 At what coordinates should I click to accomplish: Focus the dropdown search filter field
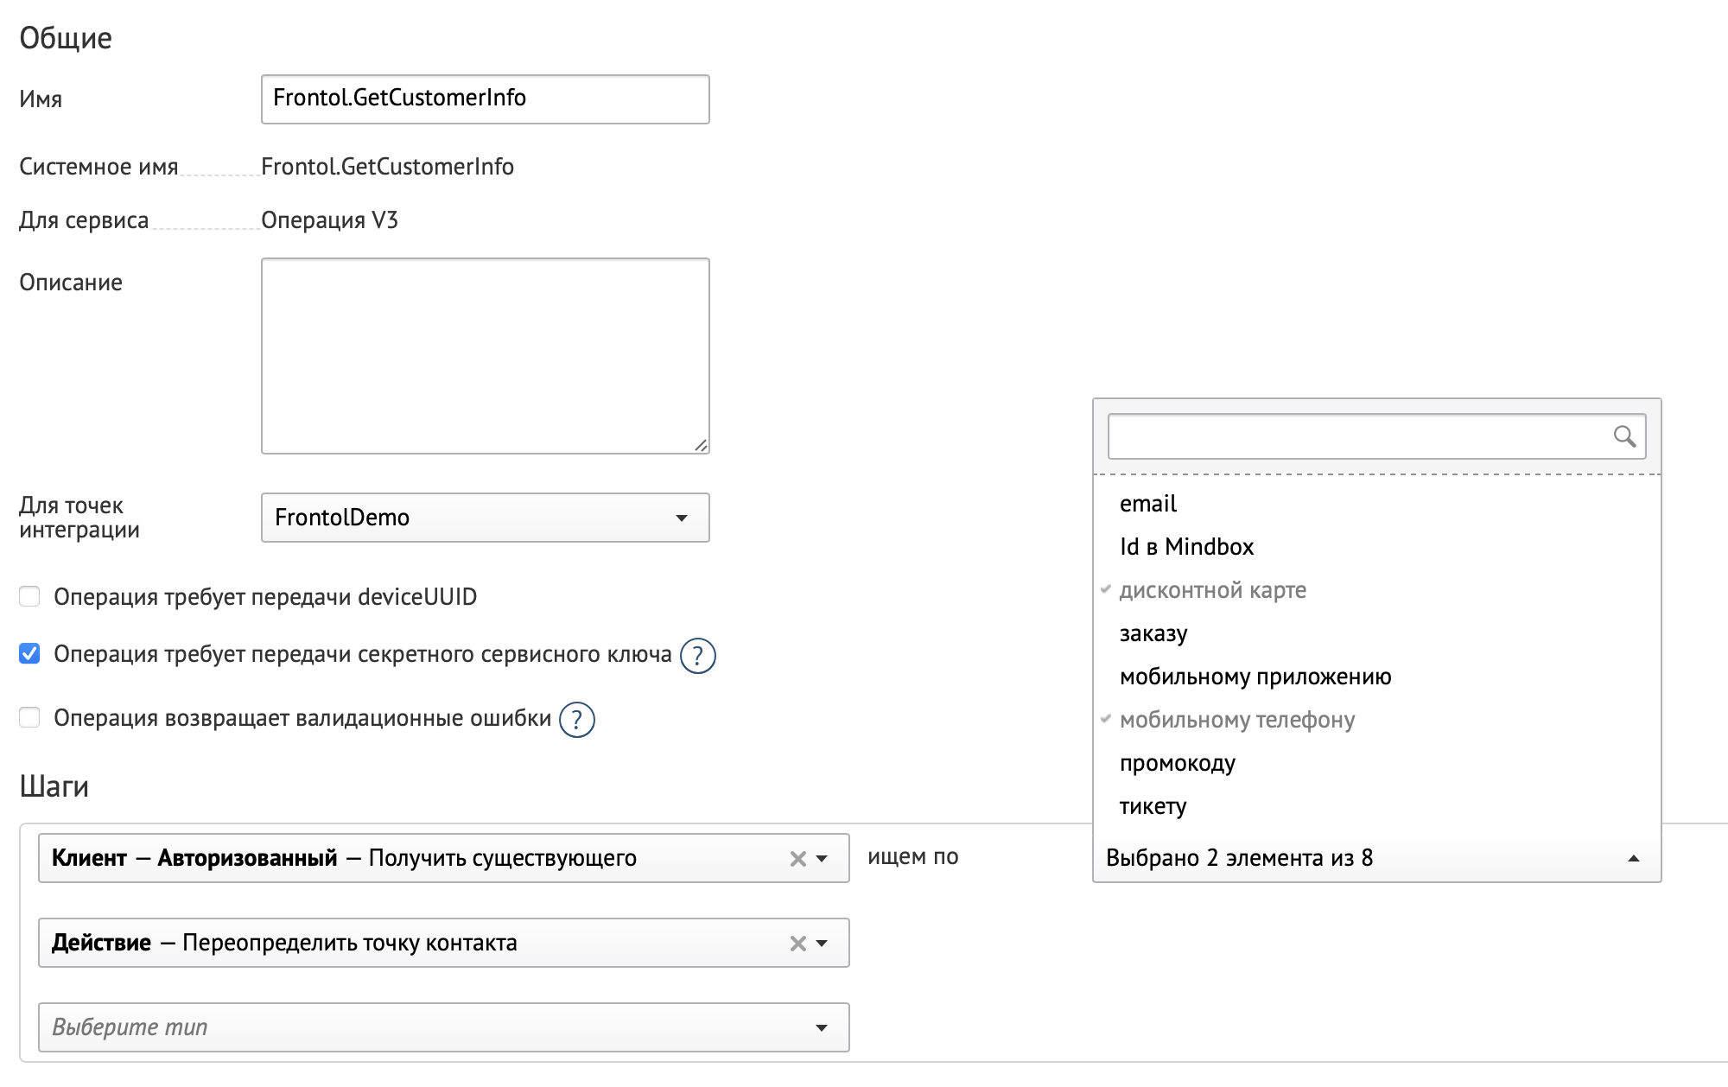click(1377, 436)
